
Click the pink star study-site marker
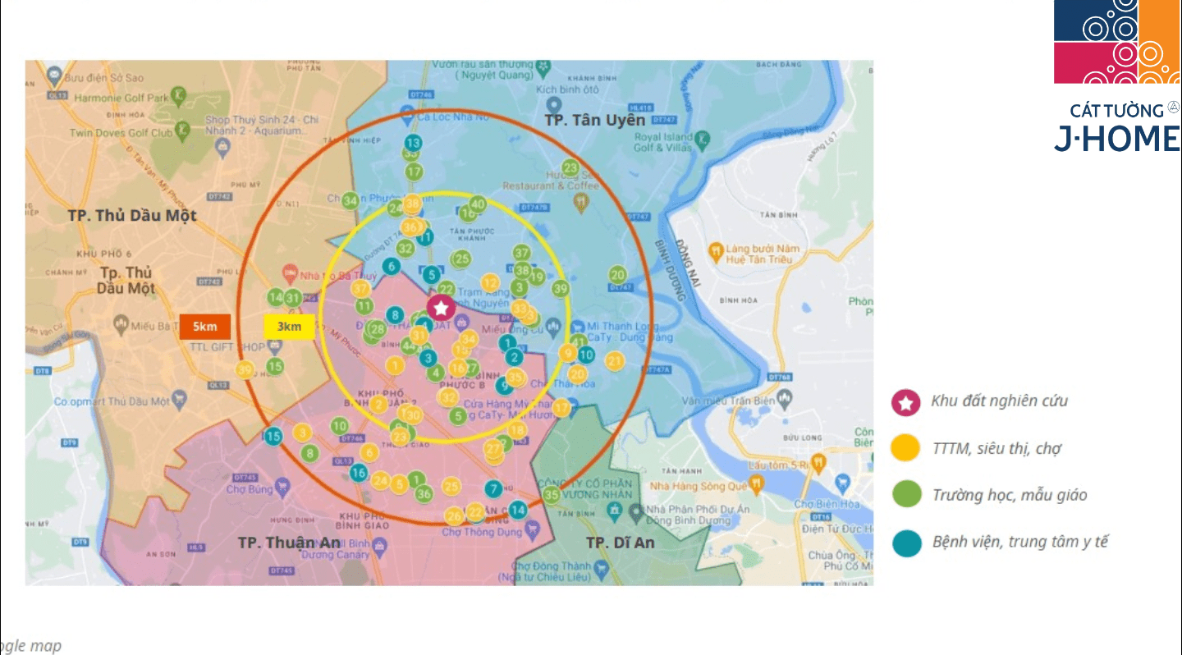point(442,309)
